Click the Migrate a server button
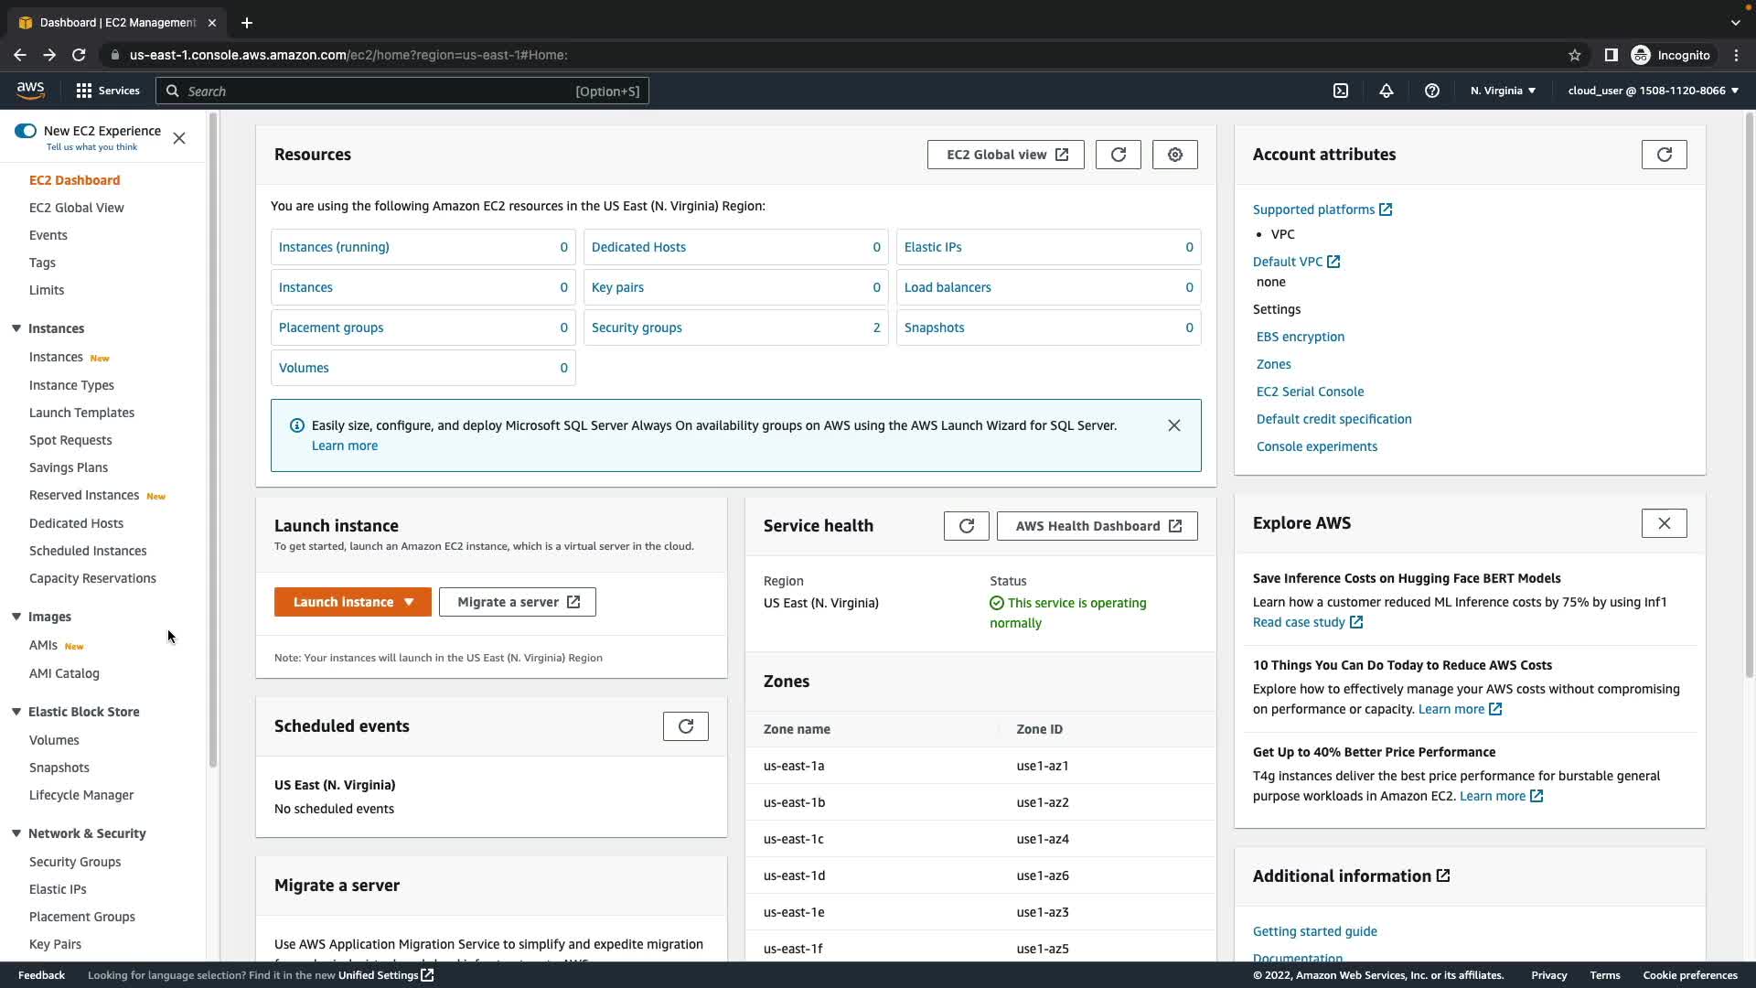This screenshot has height=988, width=1756. (x=518, y=602)
